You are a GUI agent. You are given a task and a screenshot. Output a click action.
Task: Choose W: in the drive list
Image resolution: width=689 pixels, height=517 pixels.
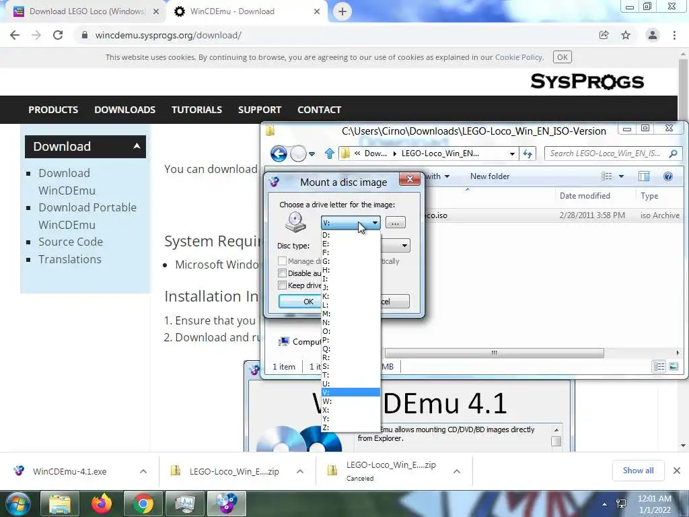(351, 401)
